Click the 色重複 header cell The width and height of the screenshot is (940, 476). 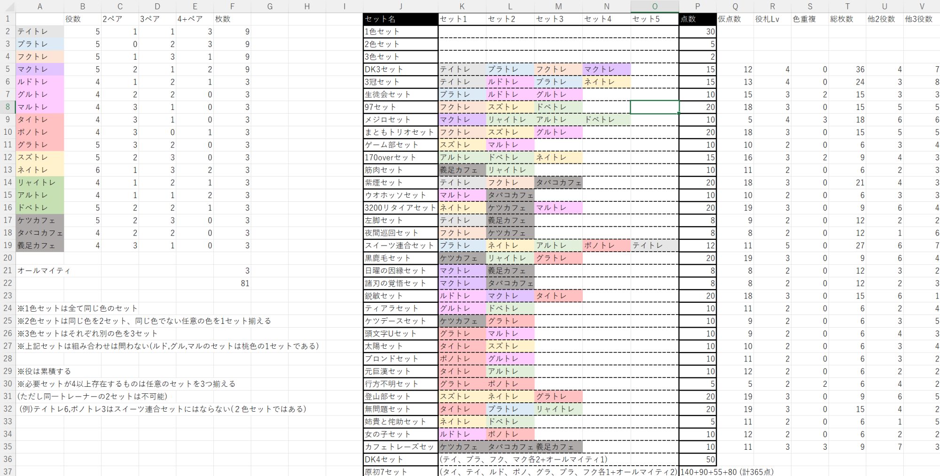809,19
